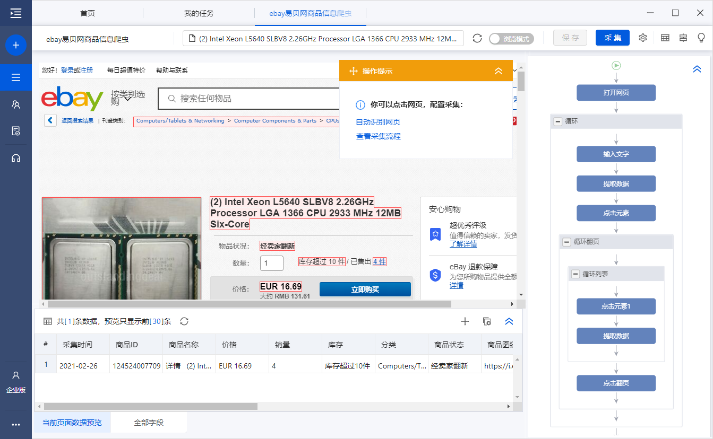Select the 点击翻页 workflow step

[x=616, y=383]
